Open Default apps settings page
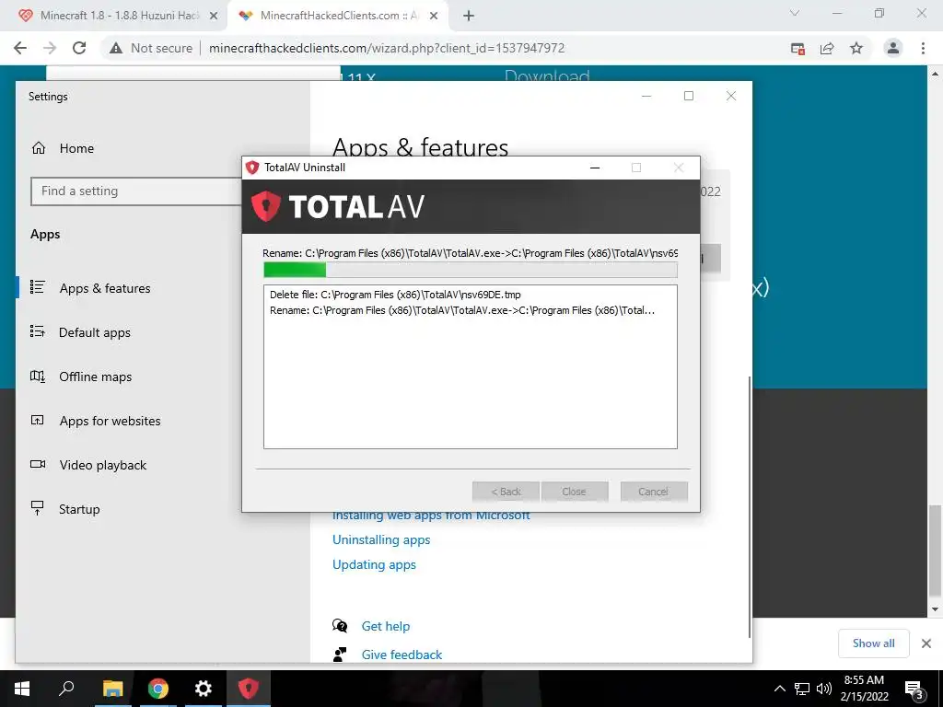This screenshot has height=707, width=943. (95, 332)
